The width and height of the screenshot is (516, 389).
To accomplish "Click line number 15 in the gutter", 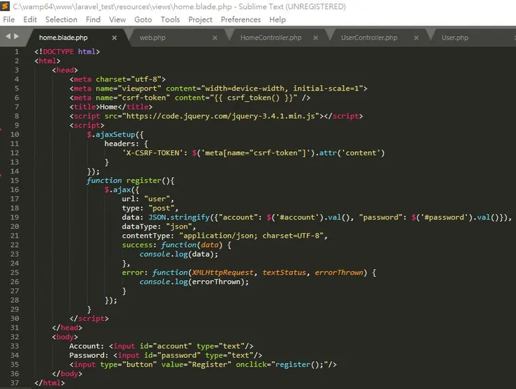I will pos(15,181).
